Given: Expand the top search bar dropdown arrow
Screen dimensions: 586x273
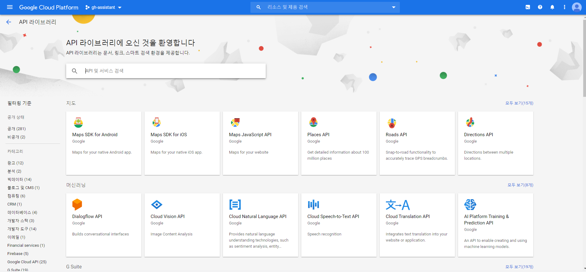Looking at the screenshot, I should coord(394,7).
